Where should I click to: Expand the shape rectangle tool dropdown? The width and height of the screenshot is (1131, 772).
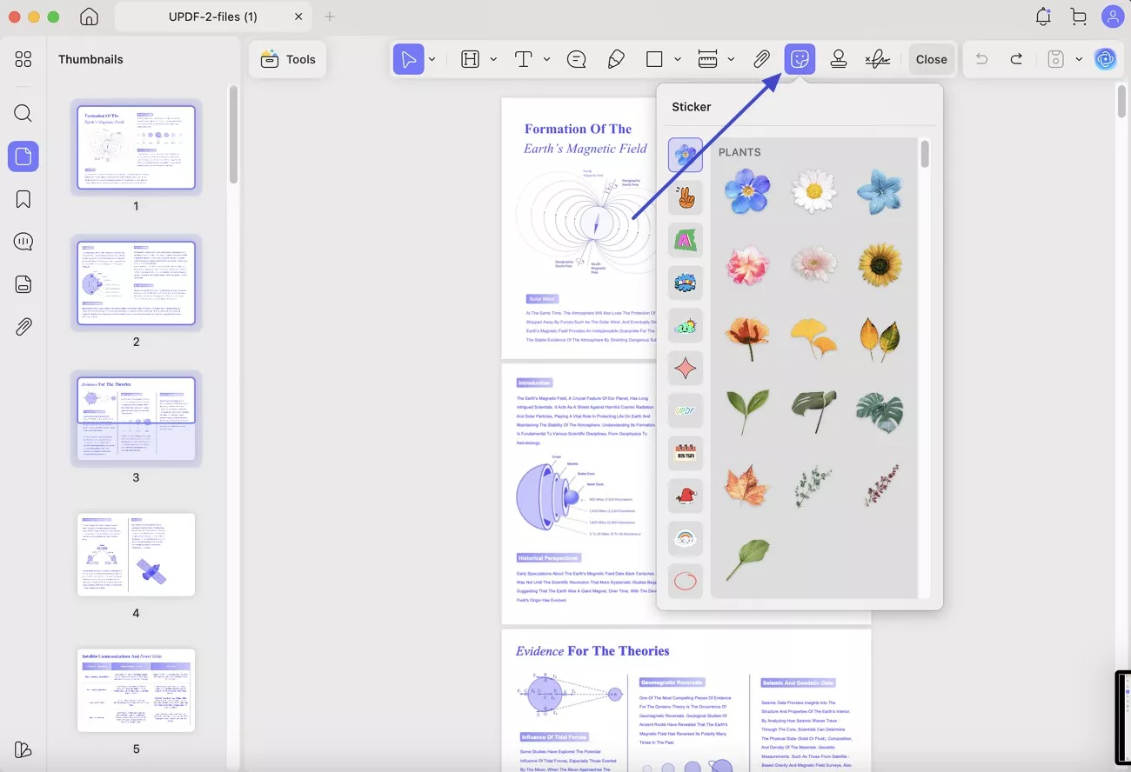click(x=678, y=59)
